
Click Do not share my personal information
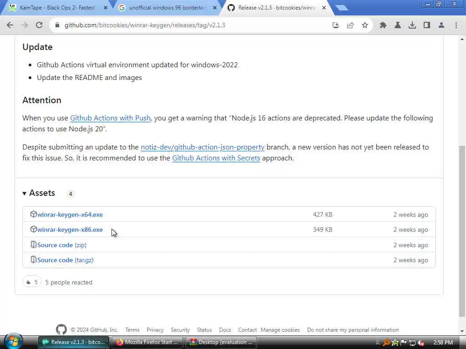pyautogui.click(x=353, y=330)
